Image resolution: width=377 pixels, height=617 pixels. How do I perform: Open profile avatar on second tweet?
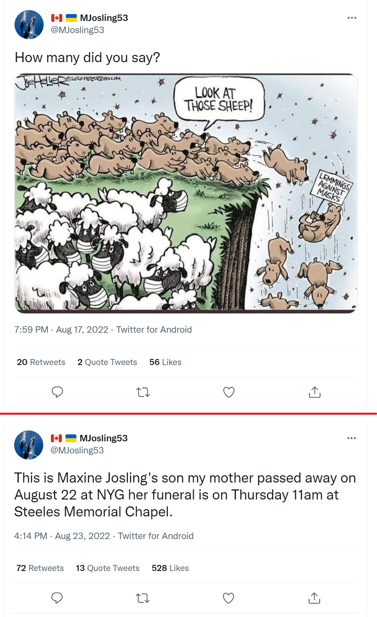[x=29, y=445]
